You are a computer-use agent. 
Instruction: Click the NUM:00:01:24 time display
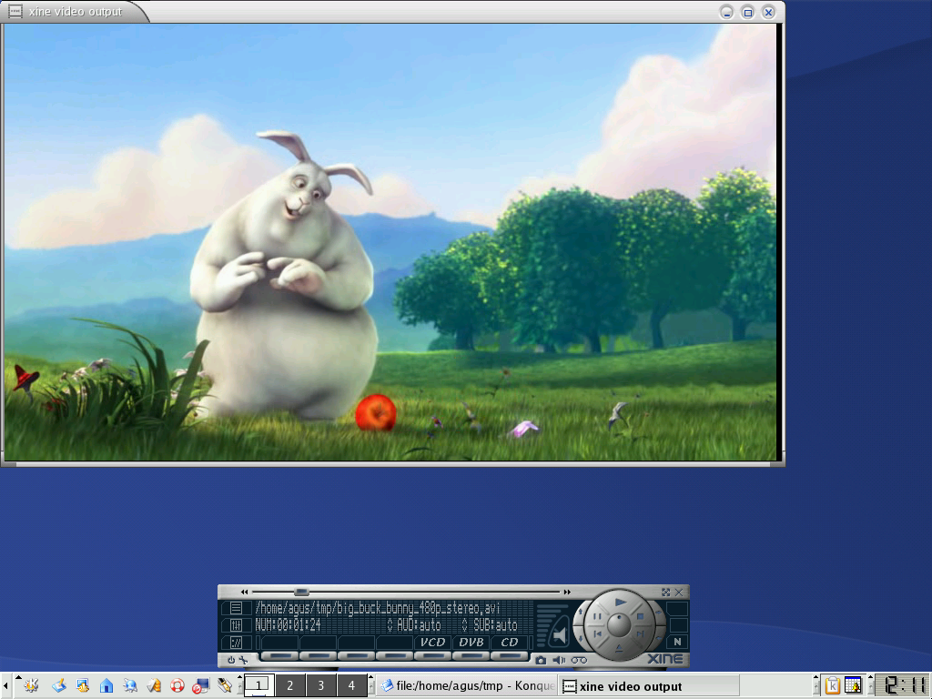tap(288, 625)
